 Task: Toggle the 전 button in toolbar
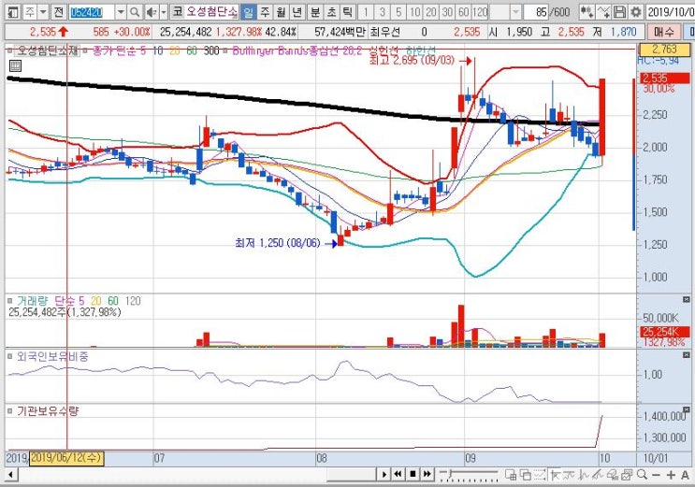pos(59,12)
